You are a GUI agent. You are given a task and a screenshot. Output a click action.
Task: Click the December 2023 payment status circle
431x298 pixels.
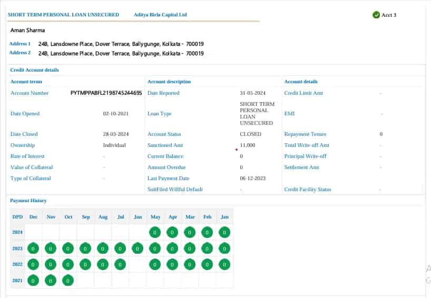point(33,248)
